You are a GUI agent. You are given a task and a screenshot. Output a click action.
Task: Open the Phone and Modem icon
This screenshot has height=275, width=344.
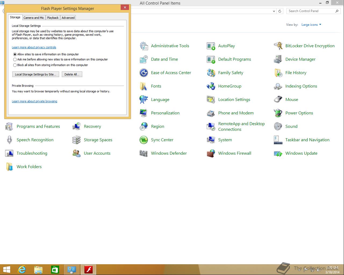(x=211, y=113)
